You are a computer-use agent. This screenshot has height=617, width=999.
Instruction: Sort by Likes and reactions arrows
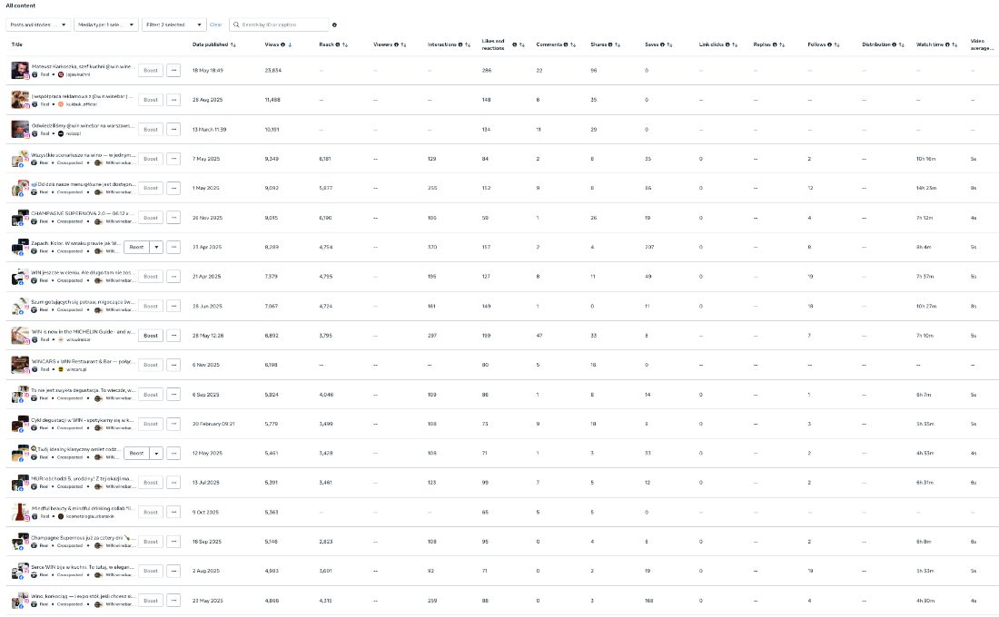tap(522, 44)
